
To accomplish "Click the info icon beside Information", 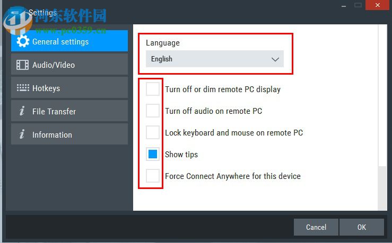I will coord(22,134).
